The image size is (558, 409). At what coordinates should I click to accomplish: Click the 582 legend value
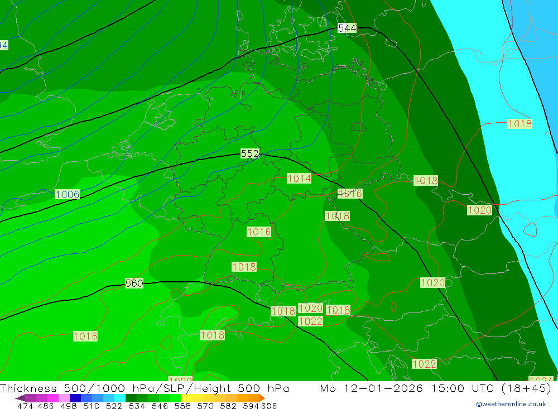[228, 406]
